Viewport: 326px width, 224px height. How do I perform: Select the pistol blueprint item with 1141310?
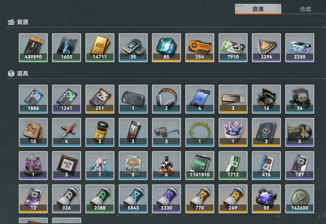(200, 165)
